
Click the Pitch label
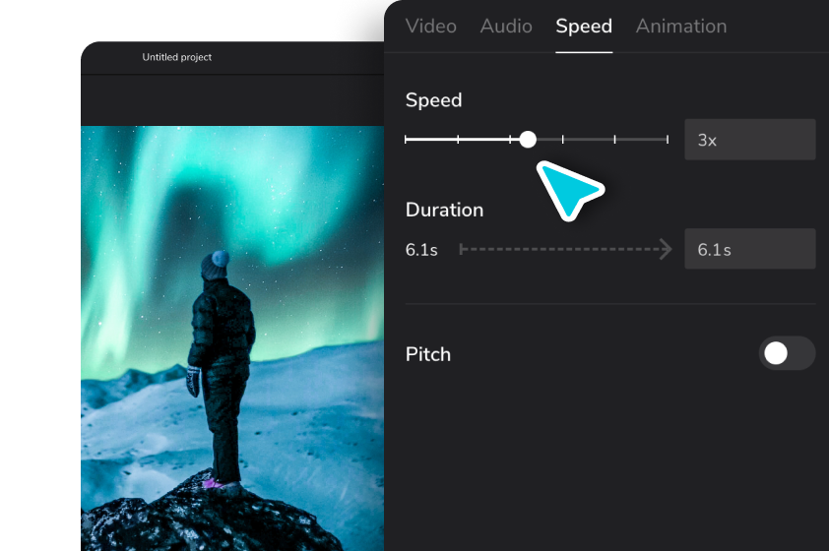[427, 354]
